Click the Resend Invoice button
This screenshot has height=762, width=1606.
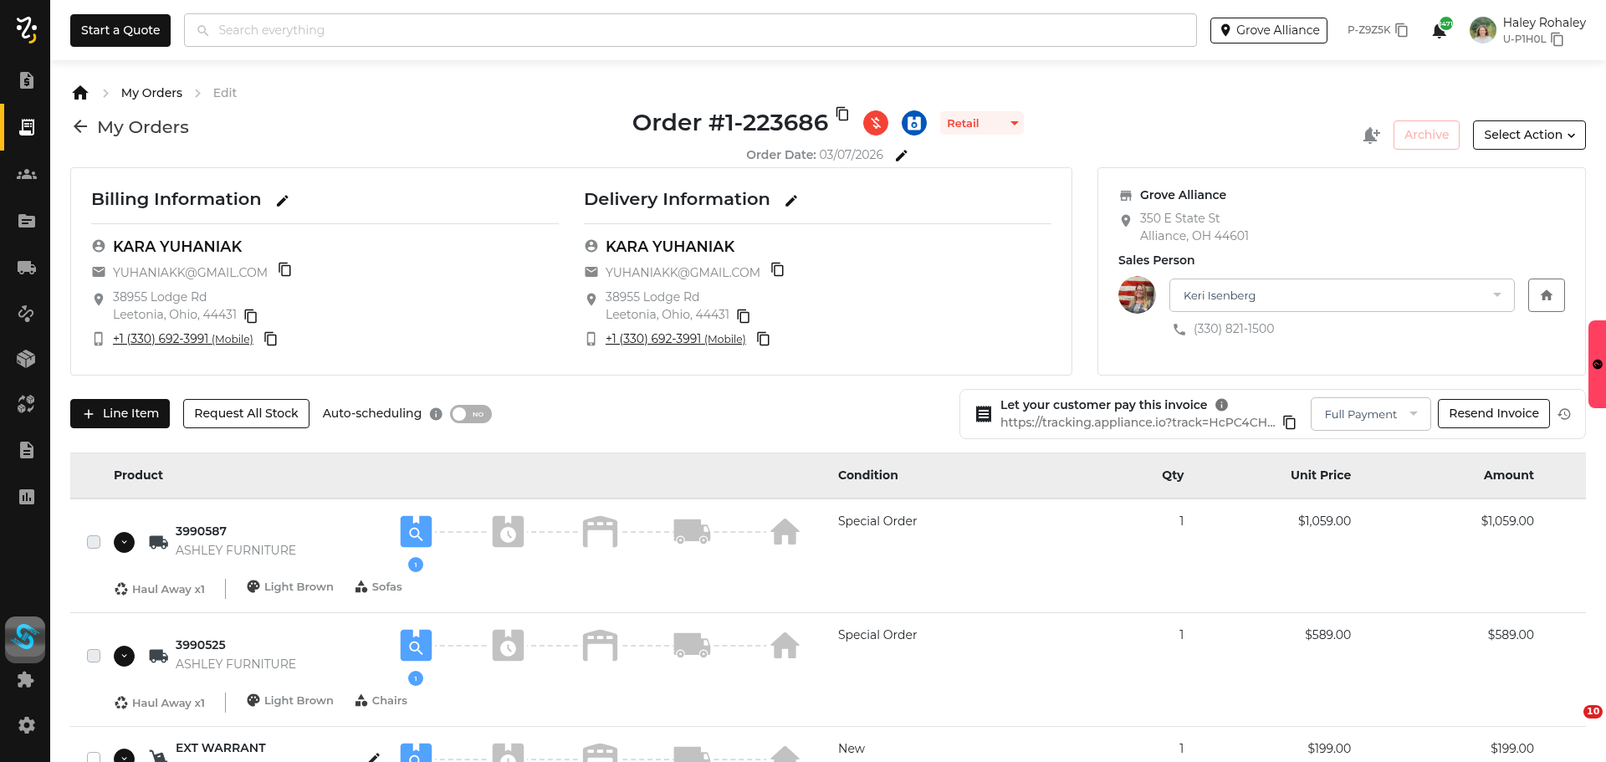(x=1493, y=413)
